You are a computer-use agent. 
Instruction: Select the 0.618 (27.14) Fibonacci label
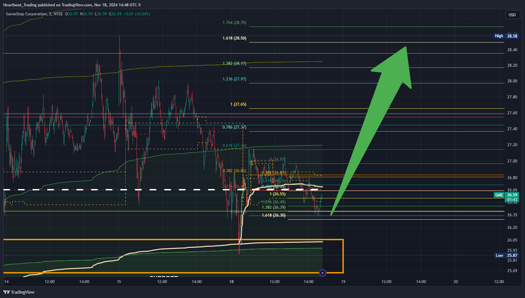pyautogui.click(x=234, y=146)
